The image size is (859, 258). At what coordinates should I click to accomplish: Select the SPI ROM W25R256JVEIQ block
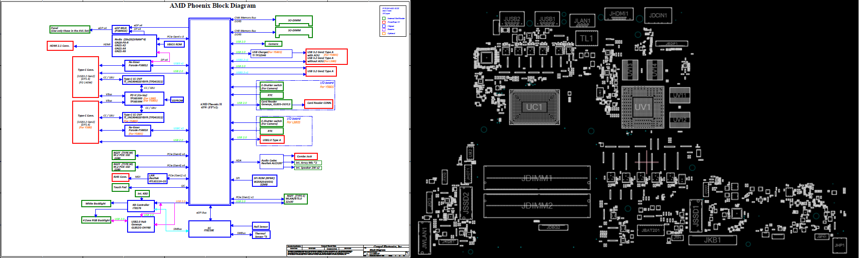click(264, 181)
